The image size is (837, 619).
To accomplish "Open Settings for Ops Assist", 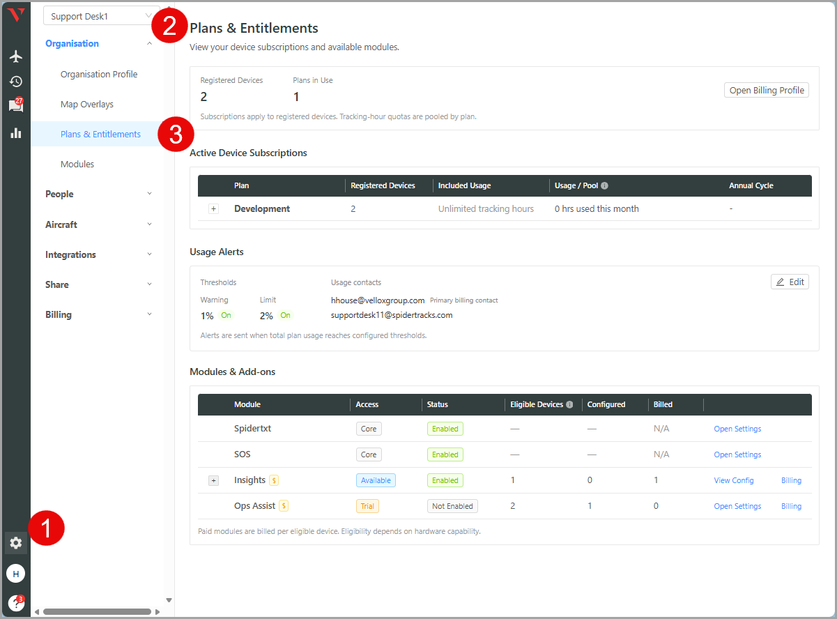I will point(737,506).
